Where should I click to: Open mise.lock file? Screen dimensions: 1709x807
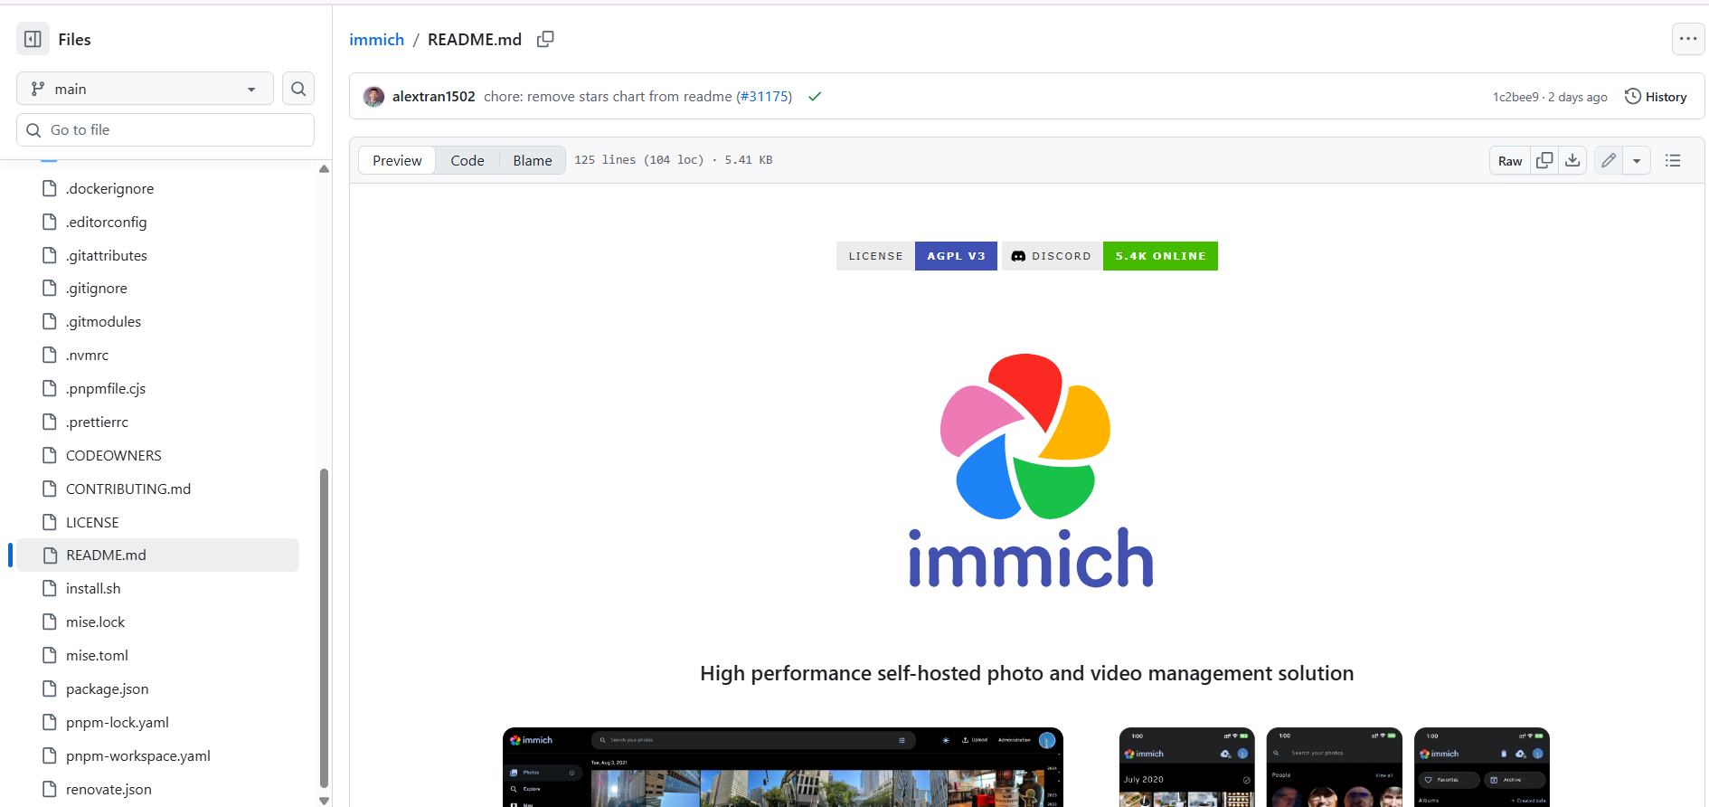tap(95, 622)
